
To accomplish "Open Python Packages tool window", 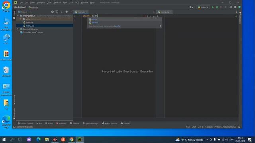I will [90, 124].
